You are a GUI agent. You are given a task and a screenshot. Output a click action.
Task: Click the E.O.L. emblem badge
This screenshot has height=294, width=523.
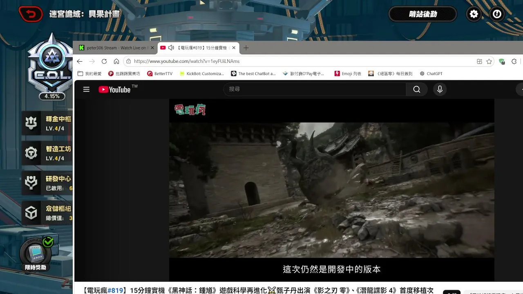click(x=52, y=65)
